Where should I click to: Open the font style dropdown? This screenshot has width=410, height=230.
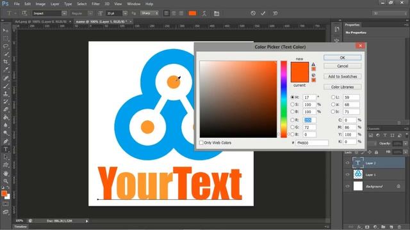[90, 13]
